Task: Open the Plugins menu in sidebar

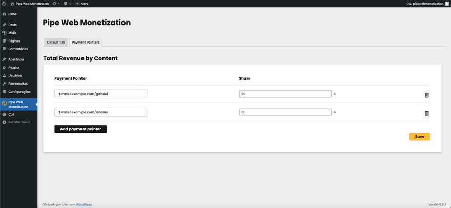Action: point(14,67)
